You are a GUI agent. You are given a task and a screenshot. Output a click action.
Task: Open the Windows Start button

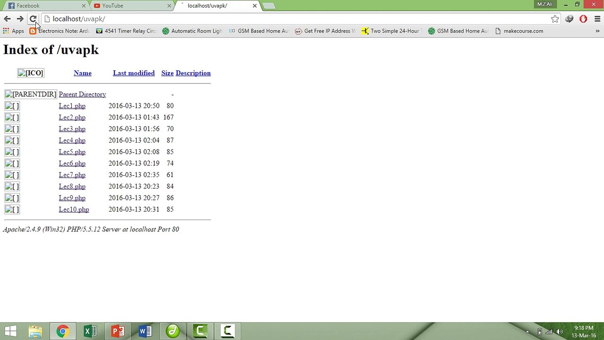[x=10, y=331]
